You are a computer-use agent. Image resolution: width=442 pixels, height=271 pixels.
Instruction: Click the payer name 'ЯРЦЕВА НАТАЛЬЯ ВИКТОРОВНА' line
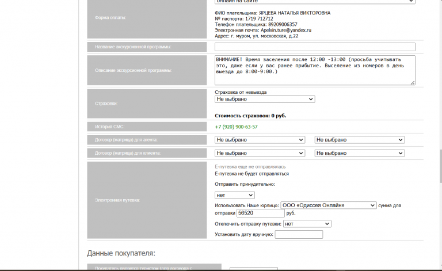coord(273,13)
